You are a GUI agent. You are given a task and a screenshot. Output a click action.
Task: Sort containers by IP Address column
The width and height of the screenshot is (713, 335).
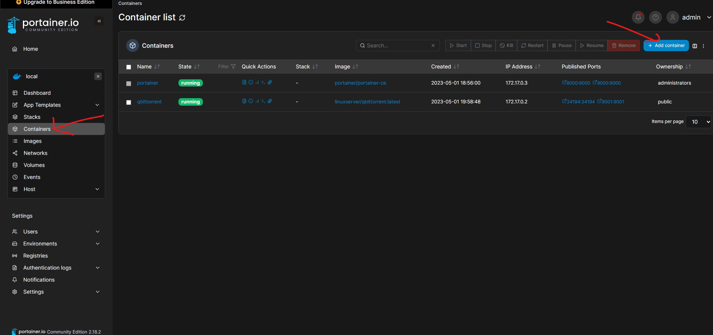523,67
